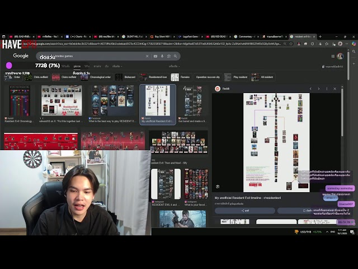Filter by All resident chip

(x=262, y=77)
